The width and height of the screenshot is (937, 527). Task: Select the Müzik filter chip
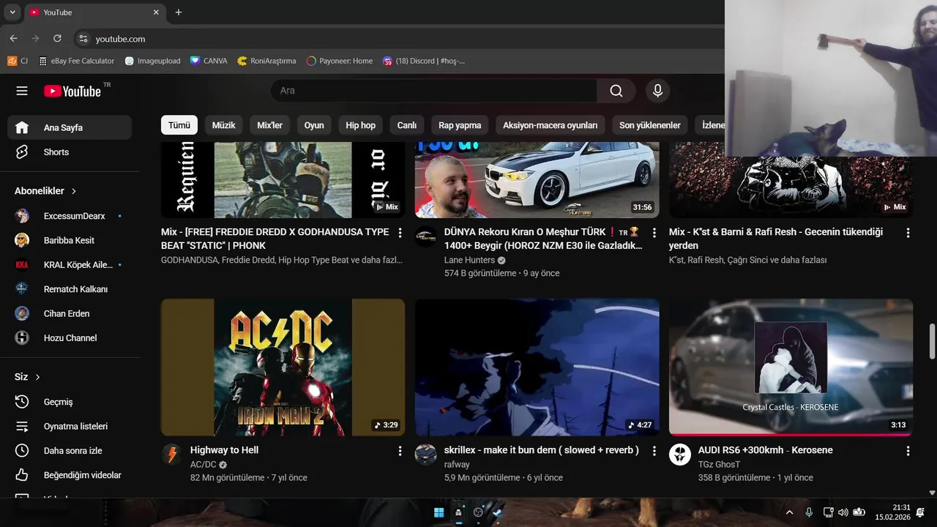click(x=223, y=125)
